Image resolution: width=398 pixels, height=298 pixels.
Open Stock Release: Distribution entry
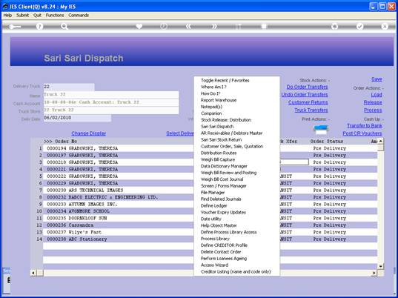click(226, 120)
